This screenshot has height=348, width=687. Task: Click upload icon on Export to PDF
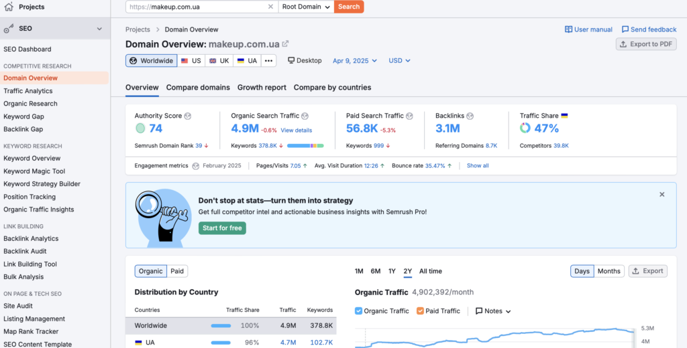tap(623, 44)
